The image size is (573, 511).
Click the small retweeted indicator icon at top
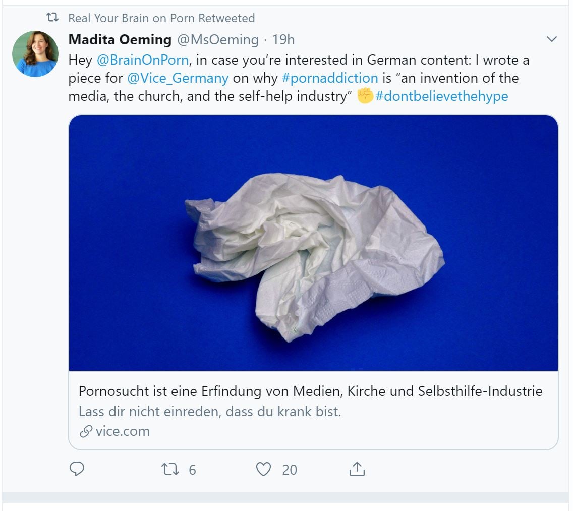pos(52,18)
